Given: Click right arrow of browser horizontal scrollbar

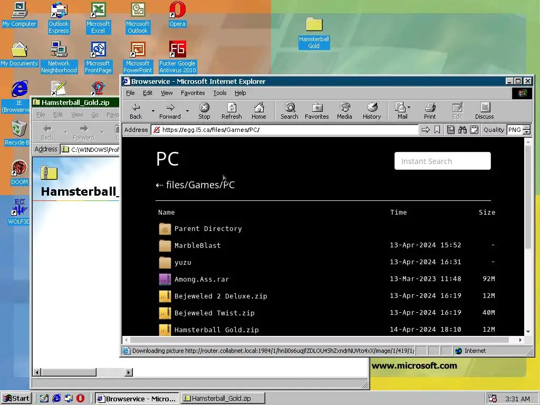Looking at the screenshot, I should (x=520, y=340).
